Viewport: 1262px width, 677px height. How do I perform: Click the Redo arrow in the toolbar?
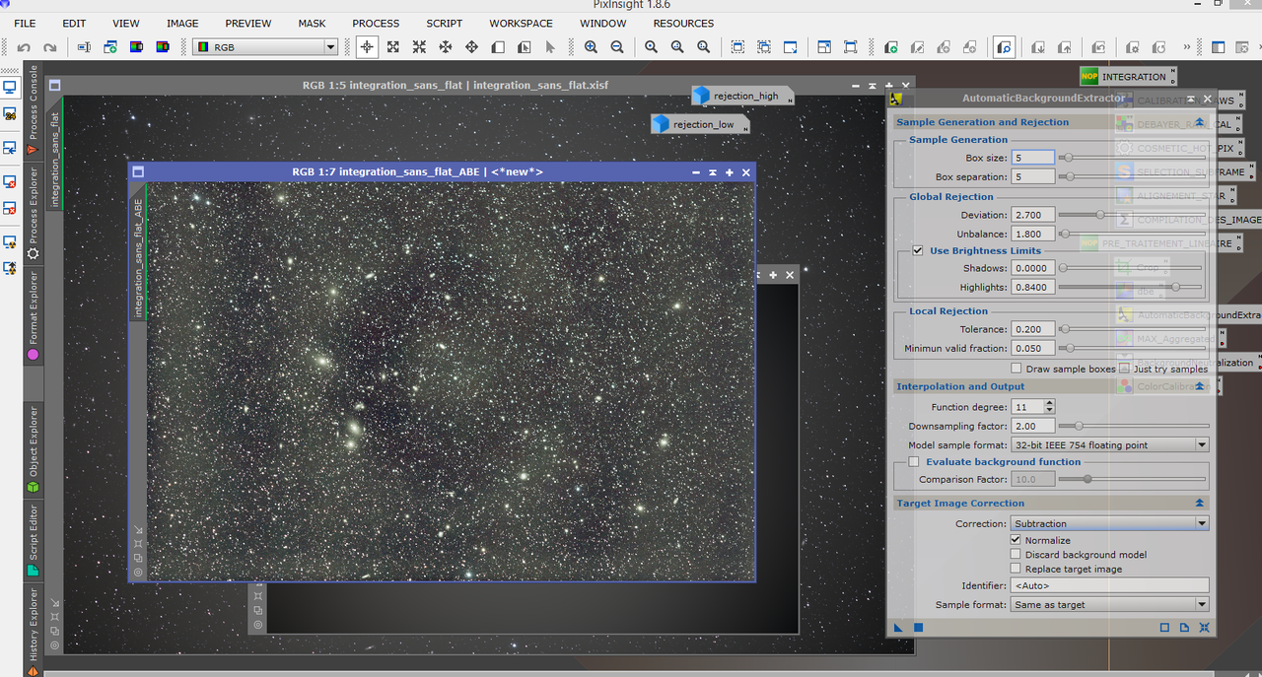49,47
